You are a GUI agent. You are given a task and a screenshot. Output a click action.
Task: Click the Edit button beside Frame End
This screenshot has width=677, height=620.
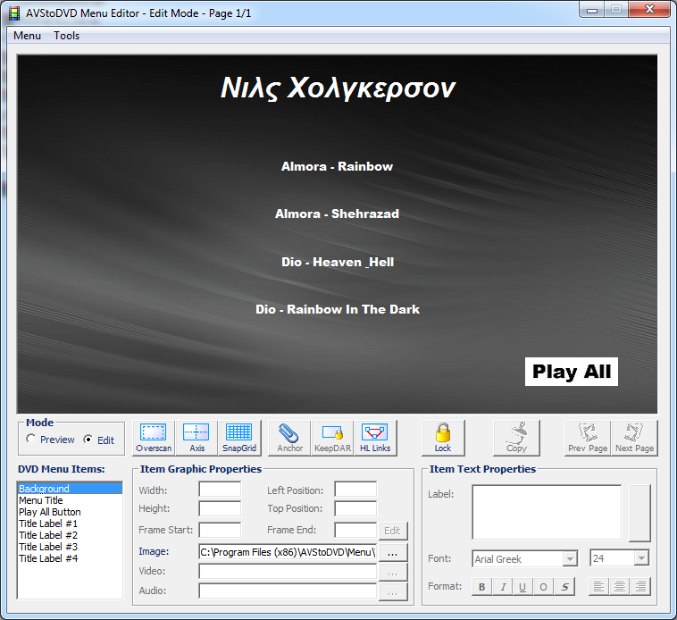(392, 531)
